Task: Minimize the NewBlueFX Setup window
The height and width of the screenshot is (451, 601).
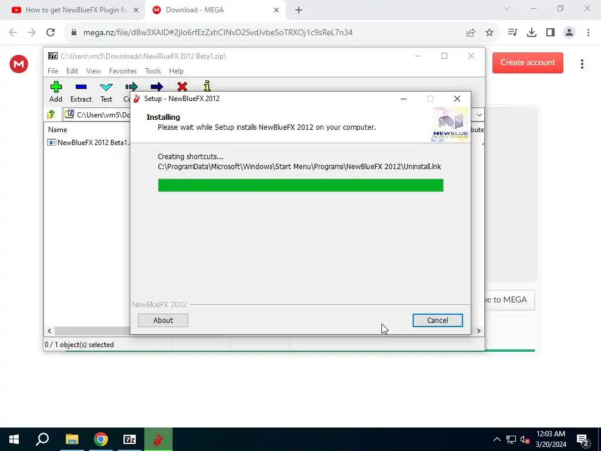Action: click(x=404, y=99)
